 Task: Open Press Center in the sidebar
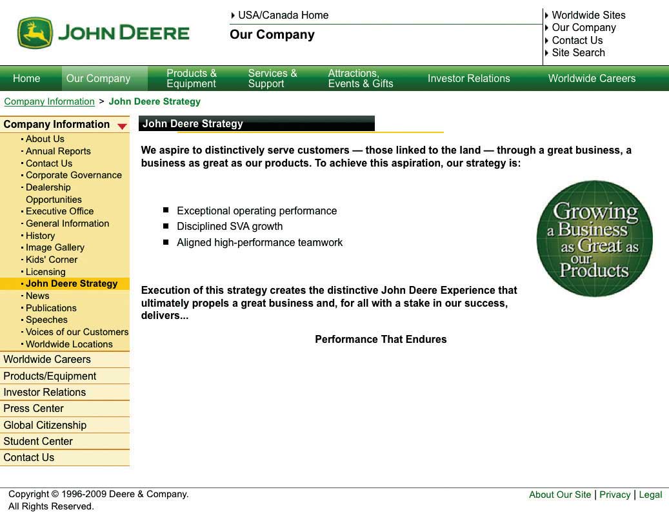pyautogui.click(x=65, y=409)
